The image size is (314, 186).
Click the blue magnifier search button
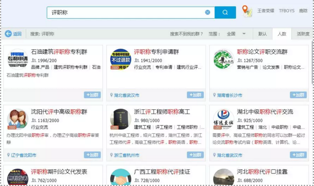coord(225,13)
